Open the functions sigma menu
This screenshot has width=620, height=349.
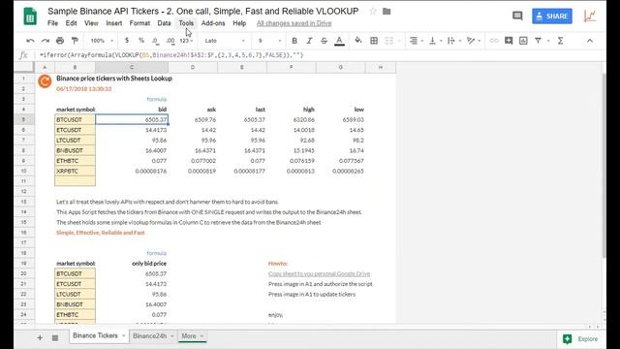560,41
